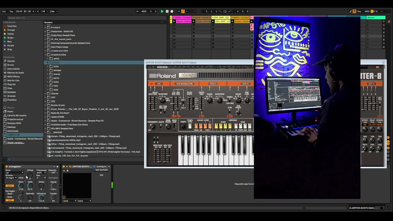
Task: Unfold JUPITER-8 device parameters triangle
Action: point(67,167)
